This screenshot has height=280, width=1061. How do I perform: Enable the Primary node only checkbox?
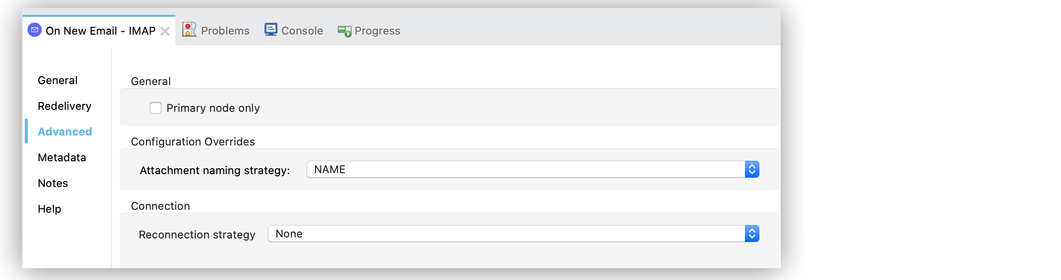(x=156, y=108)
